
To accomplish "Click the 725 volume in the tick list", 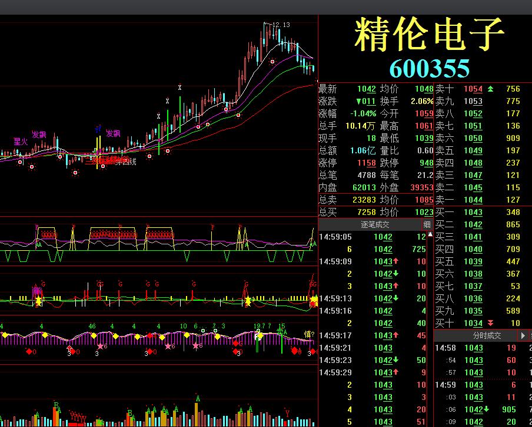I will point(419,249).
